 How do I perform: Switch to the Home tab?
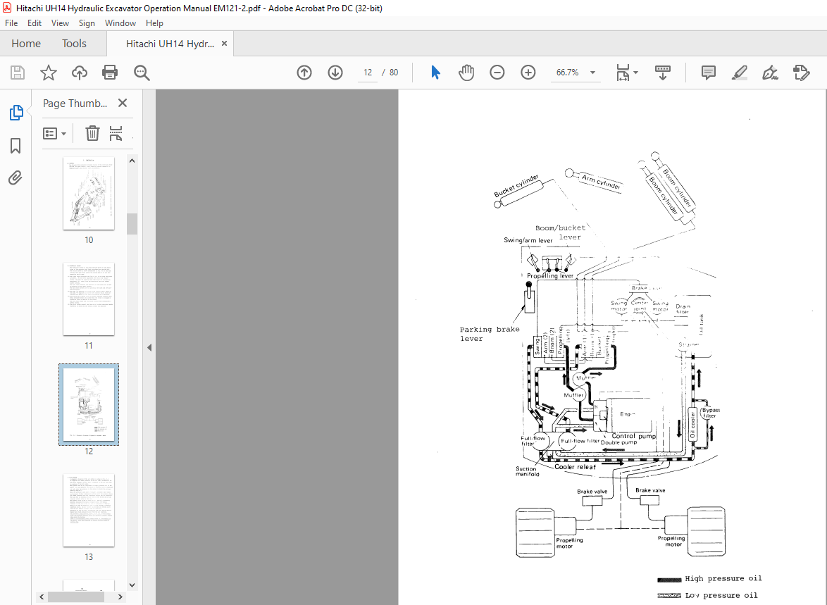click(x=26, y=44)
